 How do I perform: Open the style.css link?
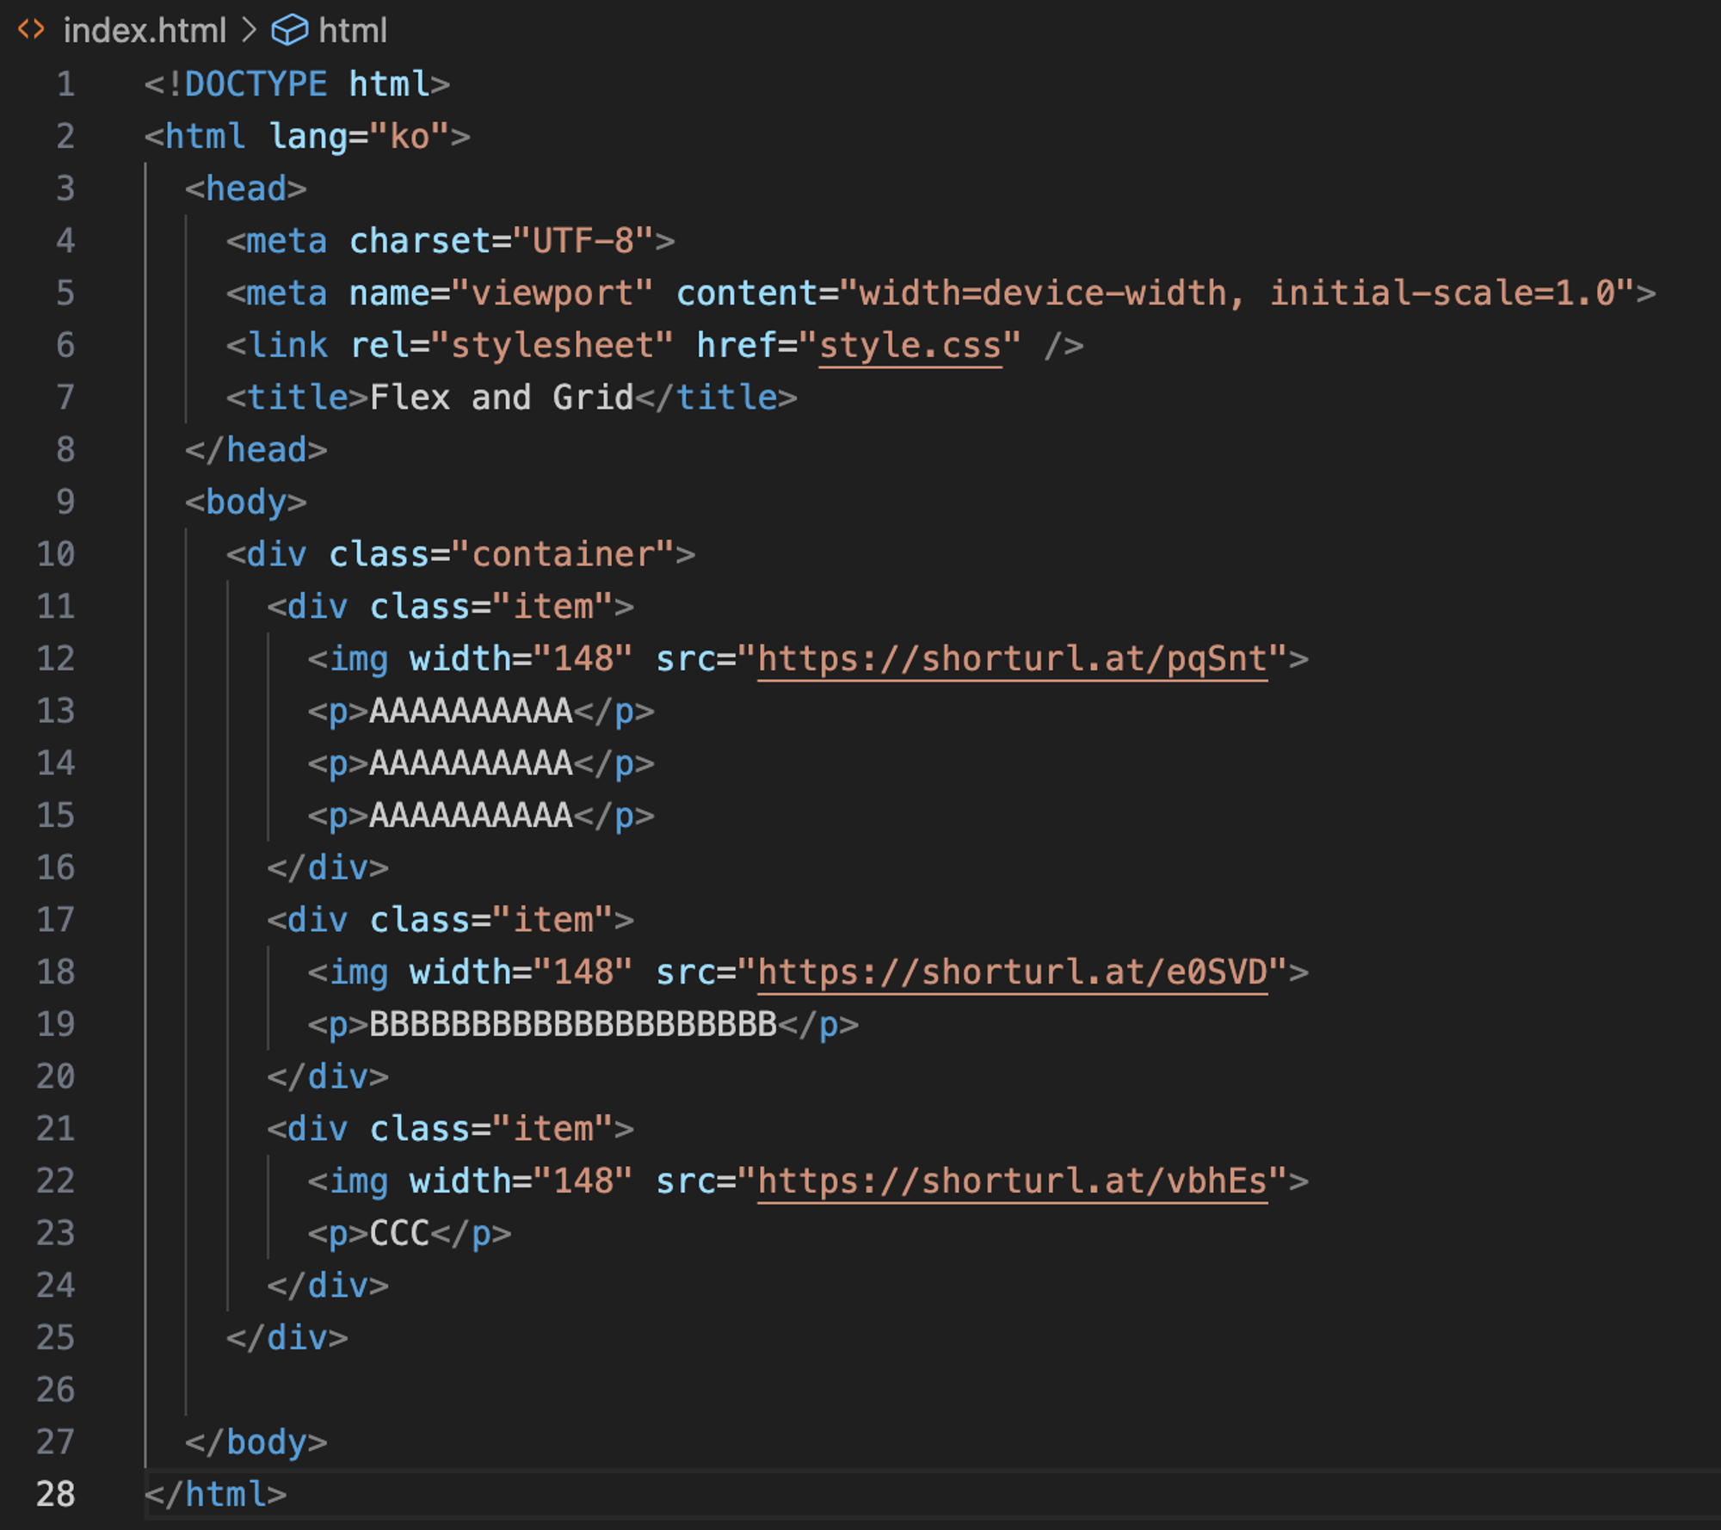910,346
